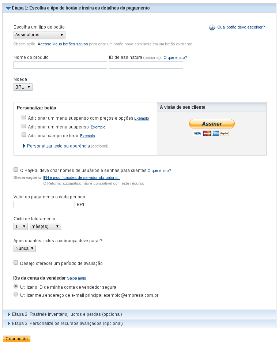Click the MasterCard icon in the preview
The width and height of the screenshot is (279, 344).
click(207, 133)
